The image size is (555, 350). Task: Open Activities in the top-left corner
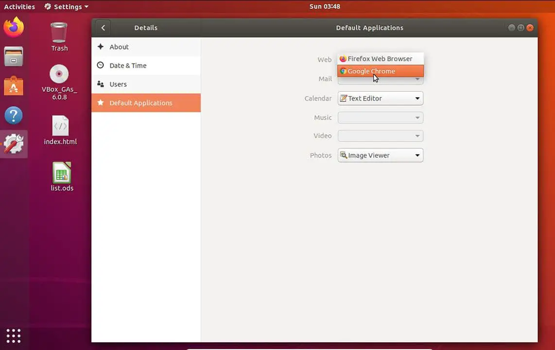pyautogui.click(x=19, y=6)
